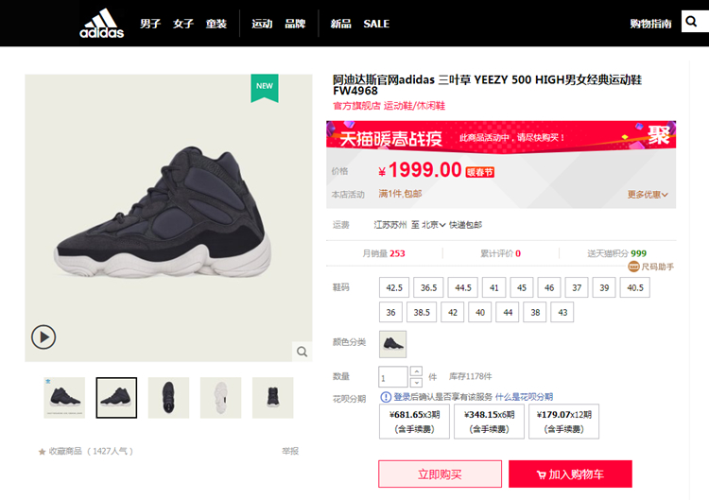Open the search magnifier icon in header

pos(694,23)
